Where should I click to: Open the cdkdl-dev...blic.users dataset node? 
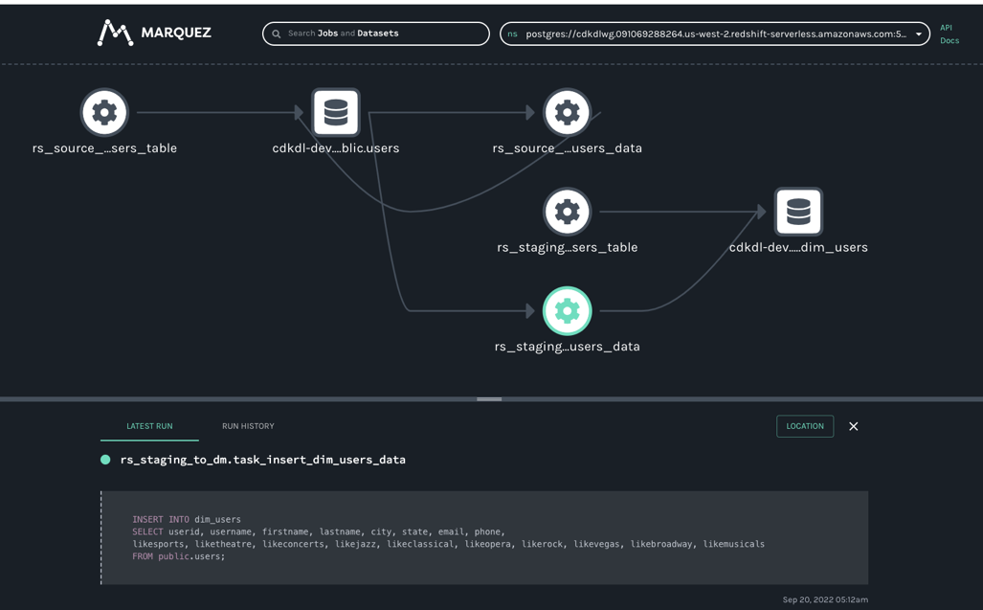click(x=336, y=112)
